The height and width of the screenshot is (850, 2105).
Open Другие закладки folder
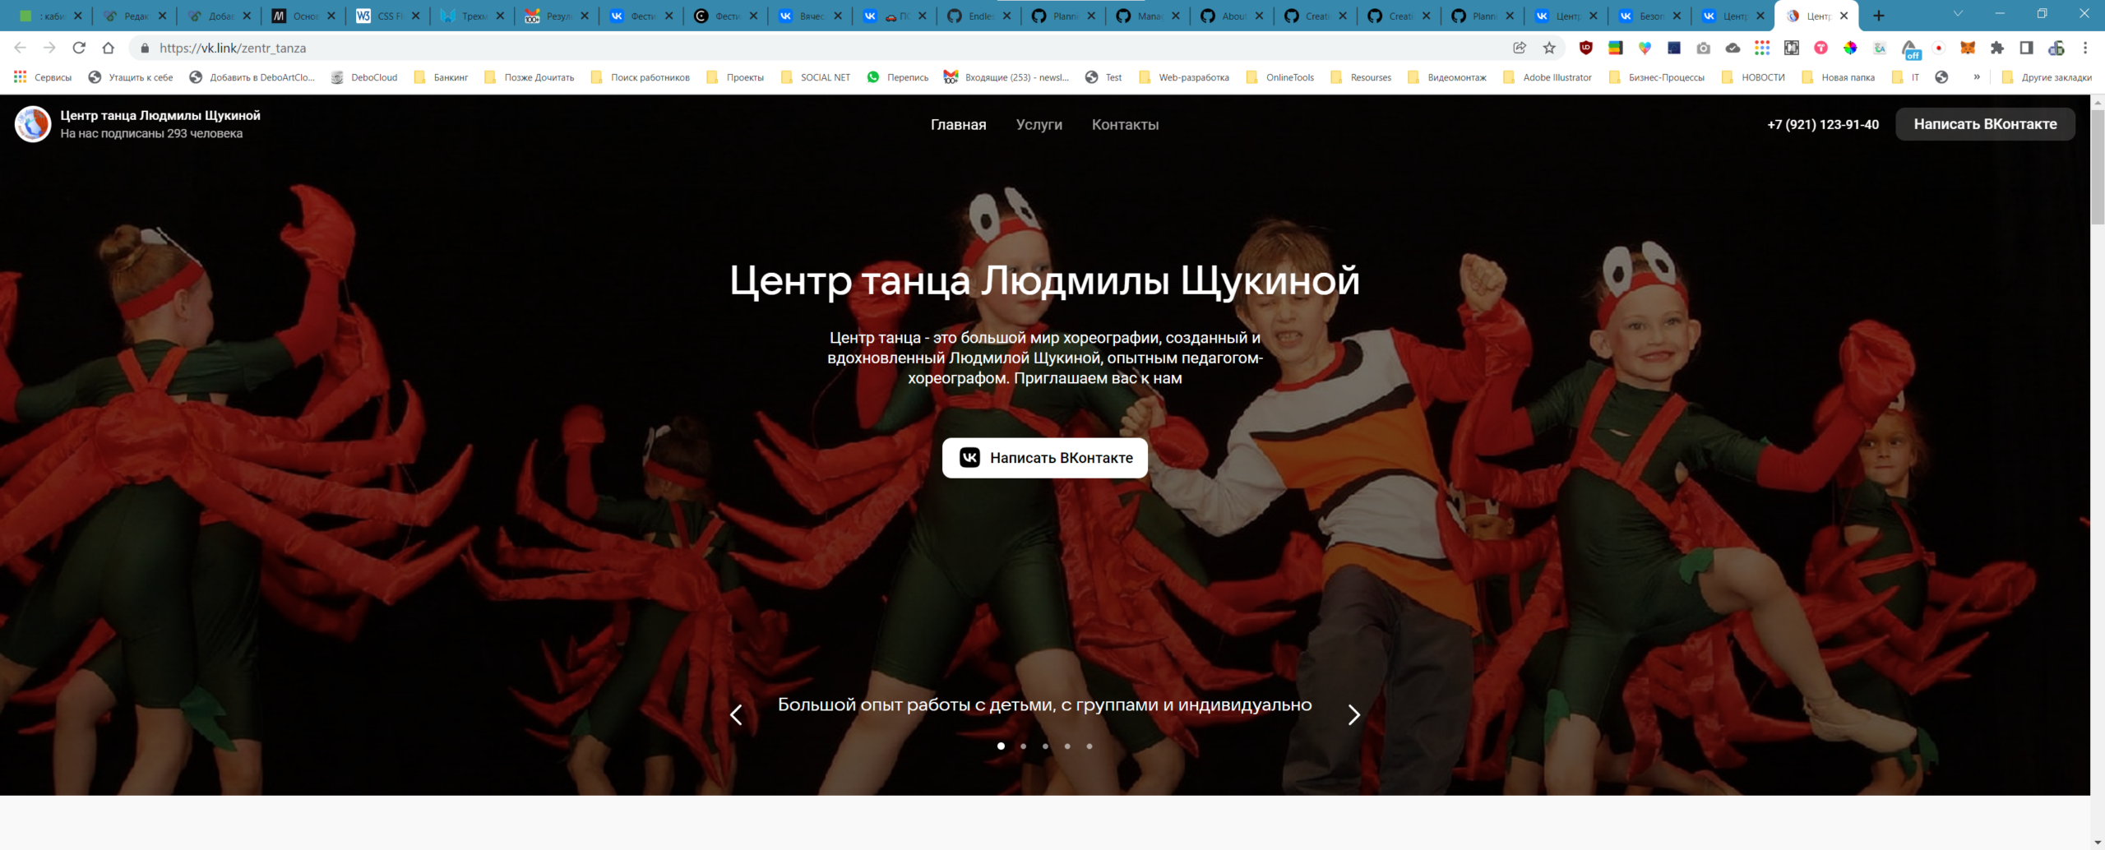click(2047, 77)
